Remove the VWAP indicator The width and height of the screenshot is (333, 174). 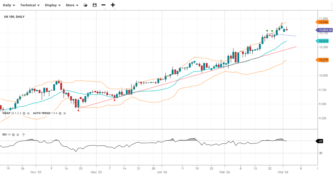click(28, 113)
